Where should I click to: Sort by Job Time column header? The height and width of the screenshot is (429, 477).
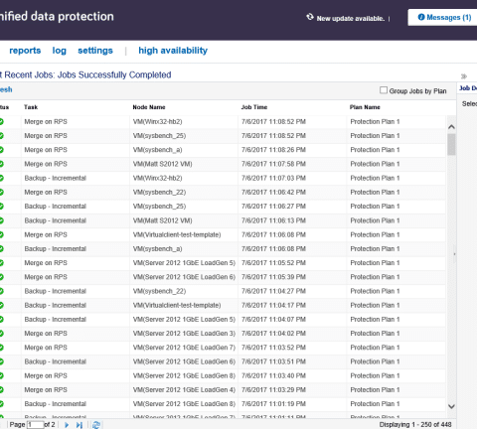tap(254, 107)
